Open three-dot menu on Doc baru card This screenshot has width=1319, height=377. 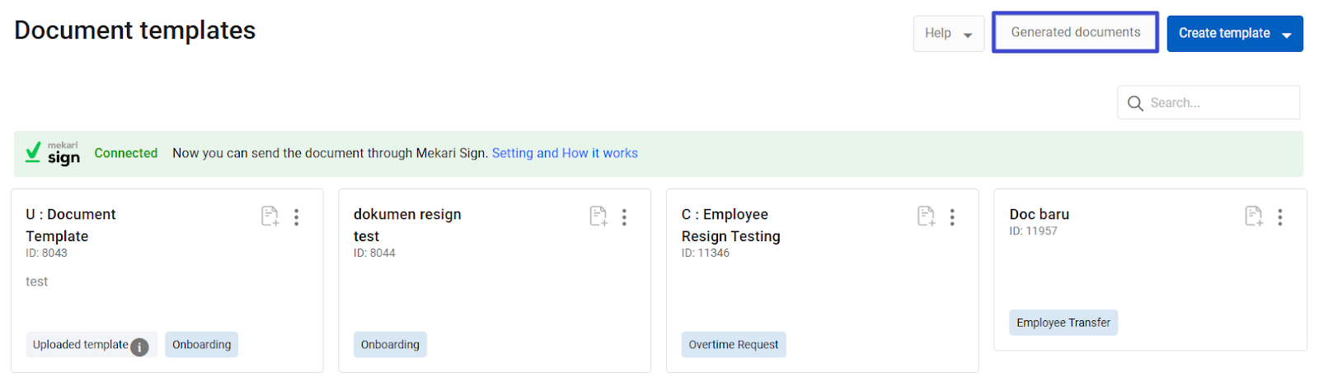[1280, 216]
